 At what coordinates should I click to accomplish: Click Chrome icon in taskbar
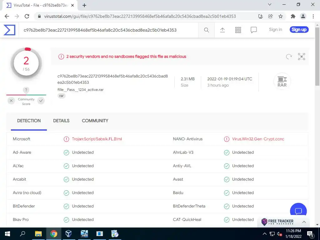[x=53, y=234]
